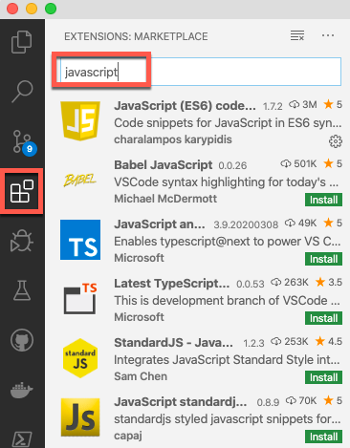Click 'VSCode syntax highlighting for today's' description
This screenshot has height=448, width=350.
point(227,182)
